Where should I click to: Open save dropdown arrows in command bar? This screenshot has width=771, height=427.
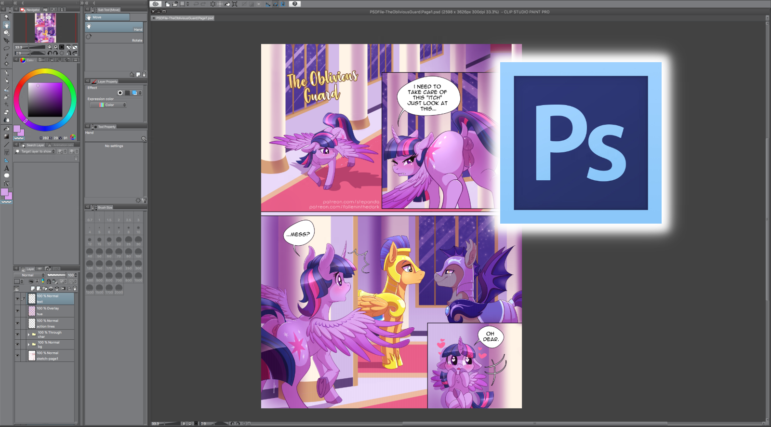coord(189,4)
